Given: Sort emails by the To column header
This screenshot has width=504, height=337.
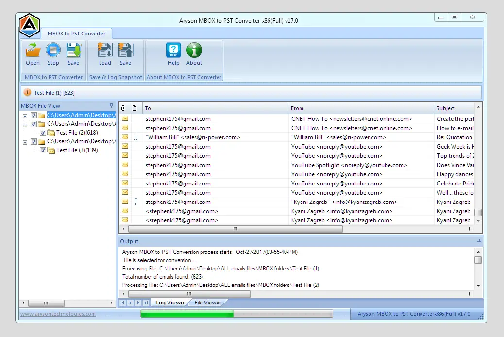Looking at the screenshot, I should click(x=215, y=108).
